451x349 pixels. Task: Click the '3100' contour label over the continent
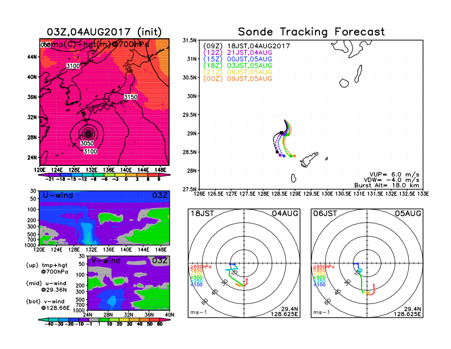(x=73, y=66)
